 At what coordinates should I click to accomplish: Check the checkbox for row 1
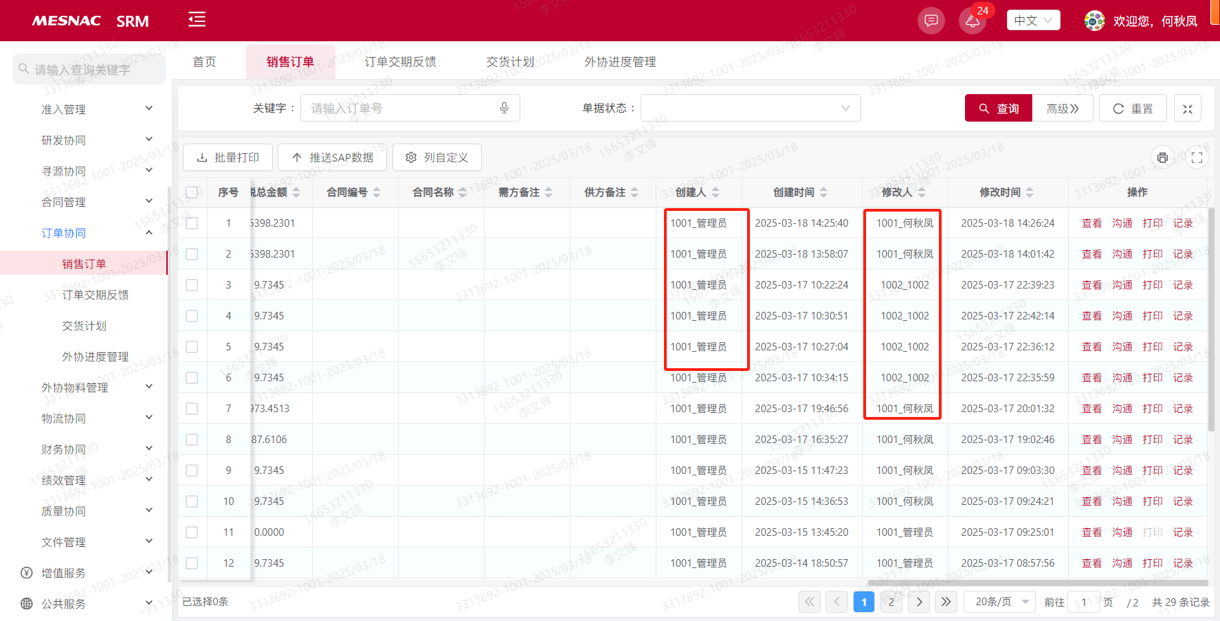[192, 223]
